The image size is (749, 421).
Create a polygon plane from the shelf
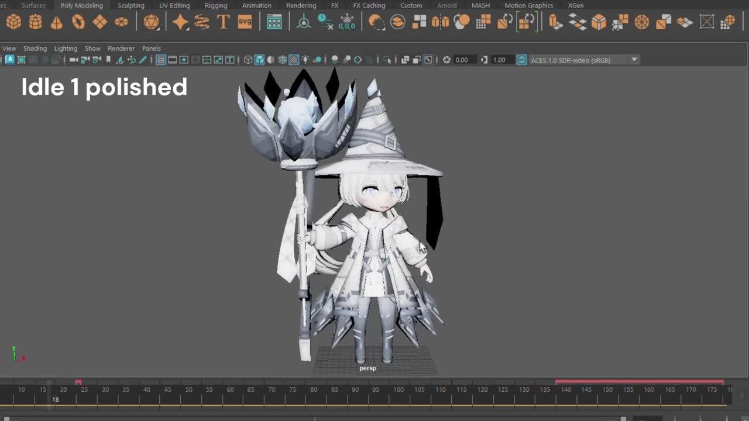click(x=100, y=22)
